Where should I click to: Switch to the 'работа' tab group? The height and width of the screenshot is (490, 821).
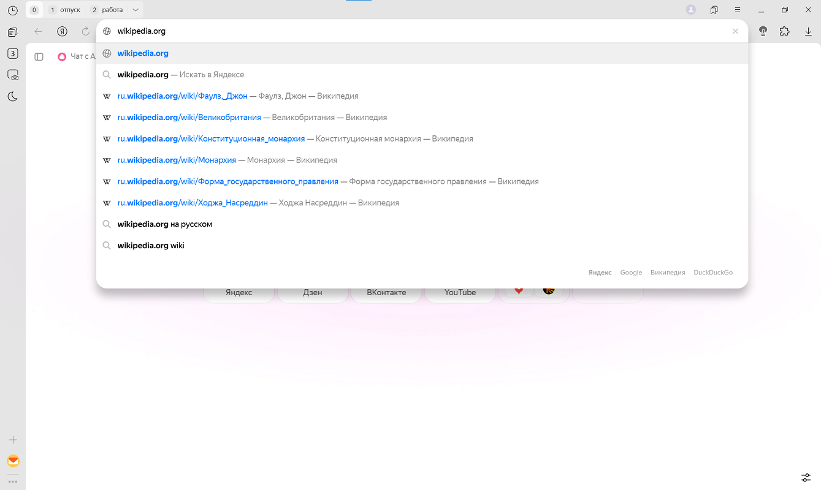click(x=107, y=10)
